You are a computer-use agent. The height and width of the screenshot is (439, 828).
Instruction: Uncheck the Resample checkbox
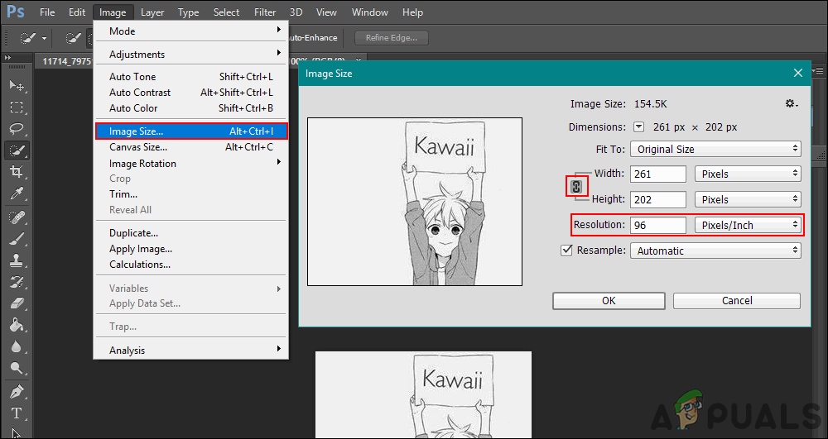[x=566, y=251]
